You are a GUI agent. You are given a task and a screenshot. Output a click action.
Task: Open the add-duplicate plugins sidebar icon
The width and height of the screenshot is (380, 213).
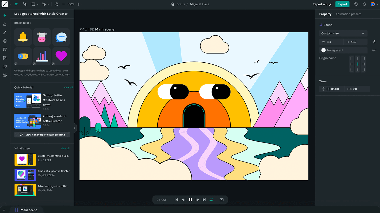(x=5, y=66)
